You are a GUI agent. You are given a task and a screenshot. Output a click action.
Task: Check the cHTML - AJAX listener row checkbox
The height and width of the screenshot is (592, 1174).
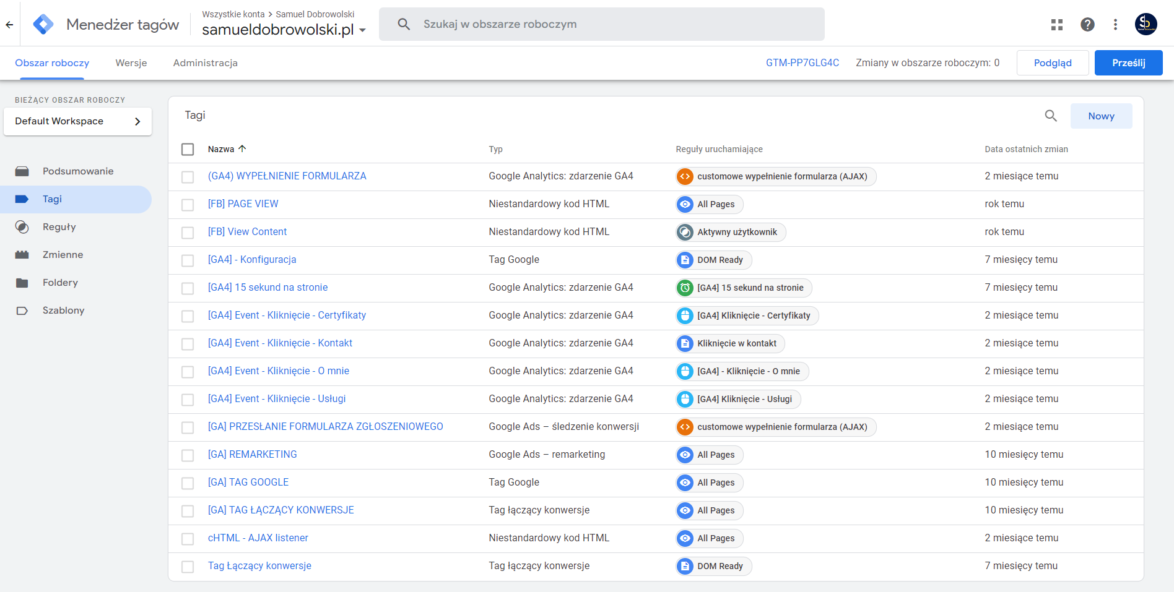point(188,539)
